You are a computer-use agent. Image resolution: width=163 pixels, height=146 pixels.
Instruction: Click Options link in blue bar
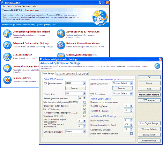coord(39,25)
